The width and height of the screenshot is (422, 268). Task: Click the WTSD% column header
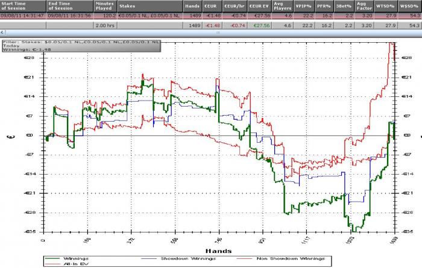coord(386,6)
